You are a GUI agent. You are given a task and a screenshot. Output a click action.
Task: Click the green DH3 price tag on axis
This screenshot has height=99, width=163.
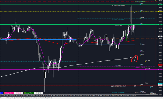point(160,24)
